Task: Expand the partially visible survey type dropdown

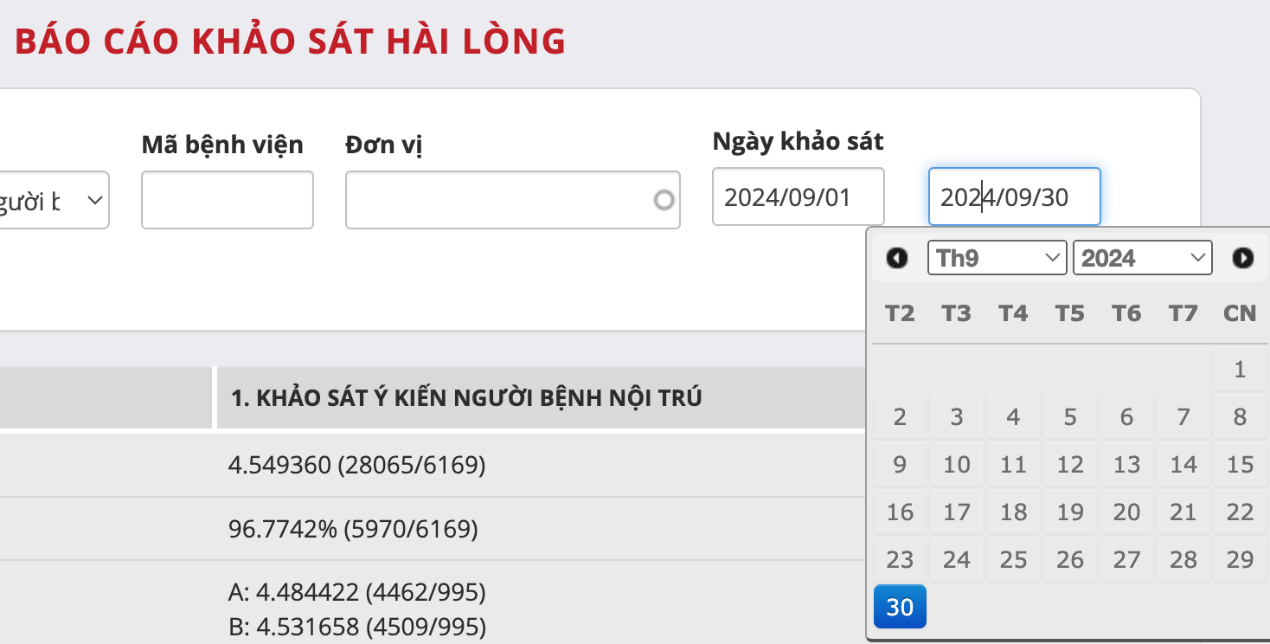Action: [54, 200]
